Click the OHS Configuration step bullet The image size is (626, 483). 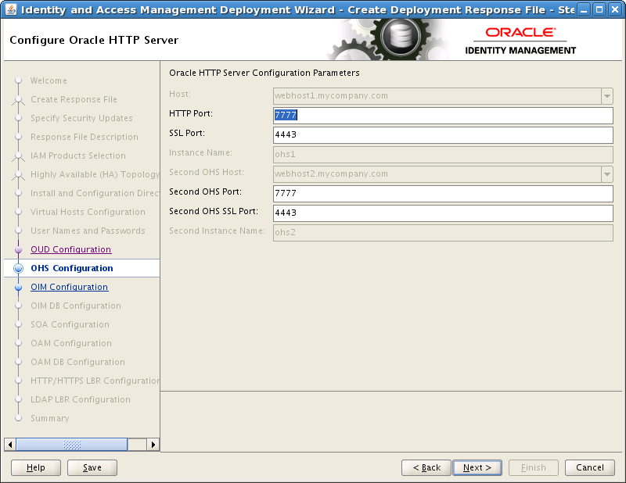(x=18, y=268)
